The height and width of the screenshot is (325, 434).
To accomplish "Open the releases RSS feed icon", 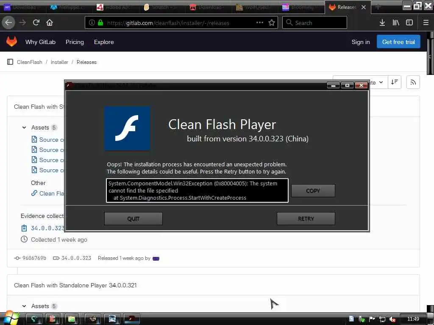I will pyautogui.click(x=413, y=82).
